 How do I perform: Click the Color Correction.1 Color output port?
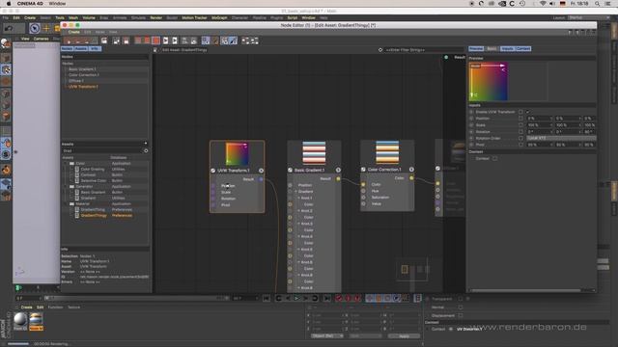coord(411,177)
